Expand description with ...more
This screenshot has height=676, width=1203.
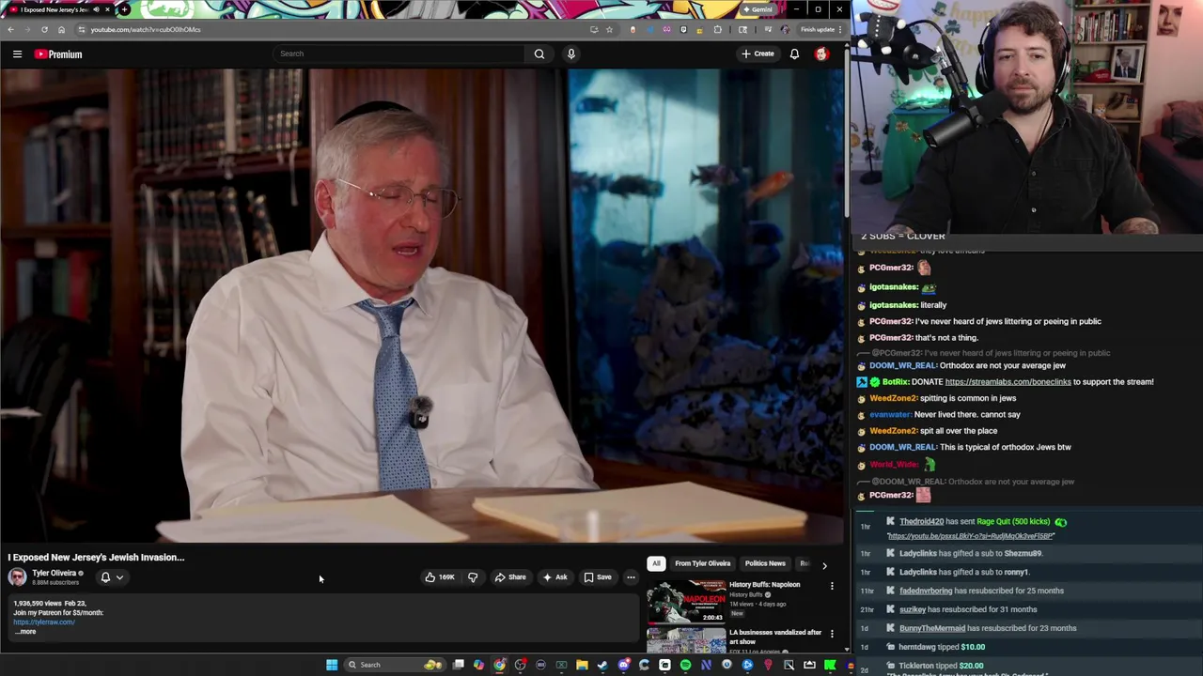tap(25, 631)
